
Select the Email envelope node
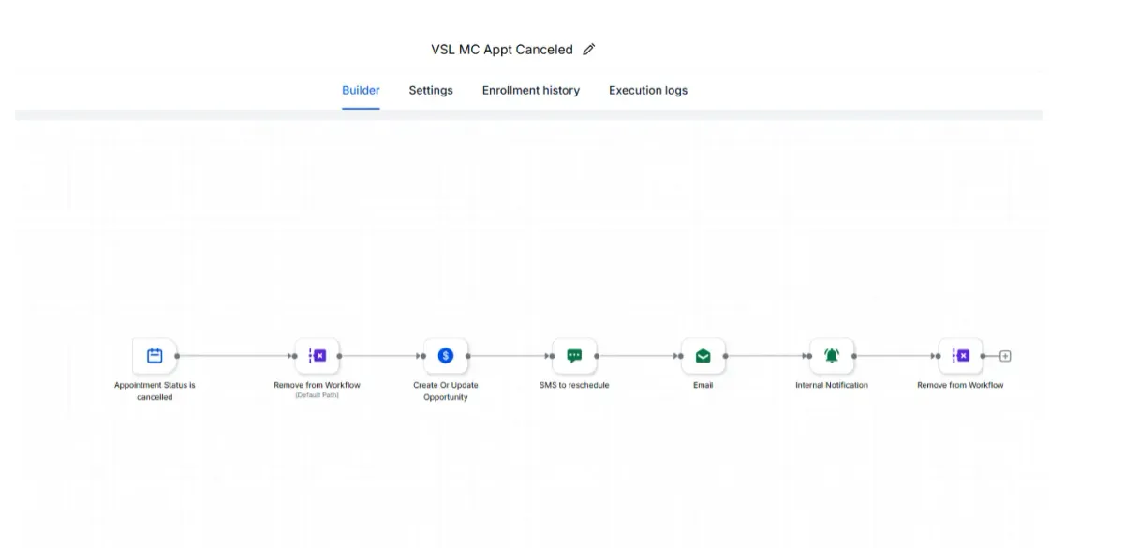click(x=702, y=356)
